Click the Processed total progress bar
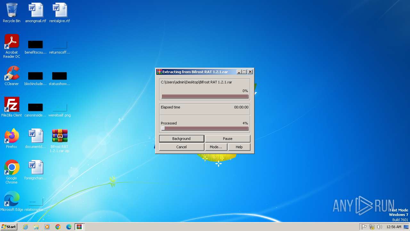 (x=205, y=128)
